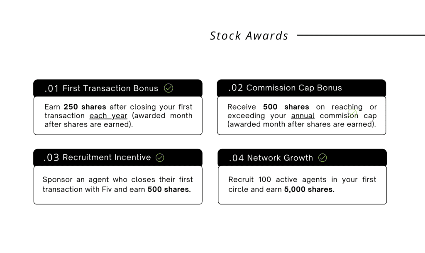
Task: Click "Sponsor an agent" text
Action: pyautogui.click(x=69, y=180)
